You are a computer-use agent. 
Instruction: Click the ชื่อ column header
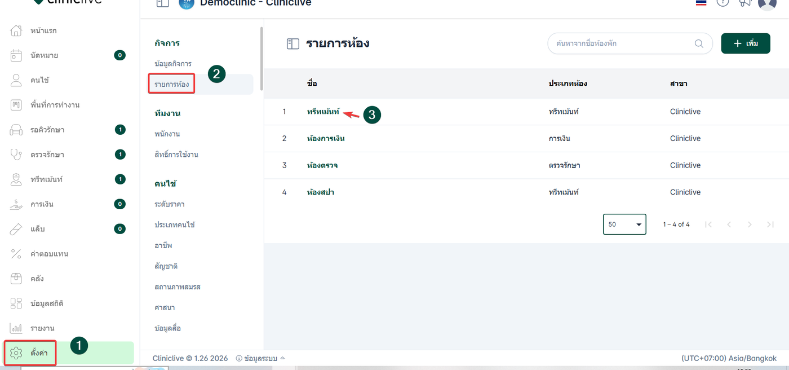point(312,83)
